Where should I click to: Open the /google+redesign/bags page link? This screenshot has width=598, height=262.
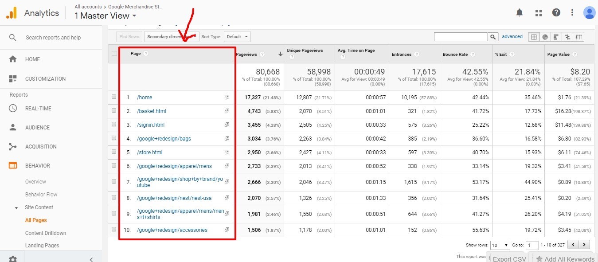coord(164,139)
